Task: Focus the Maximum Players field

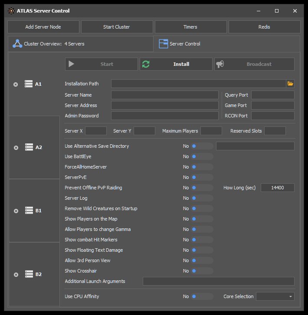Action: tap(211, 131)
